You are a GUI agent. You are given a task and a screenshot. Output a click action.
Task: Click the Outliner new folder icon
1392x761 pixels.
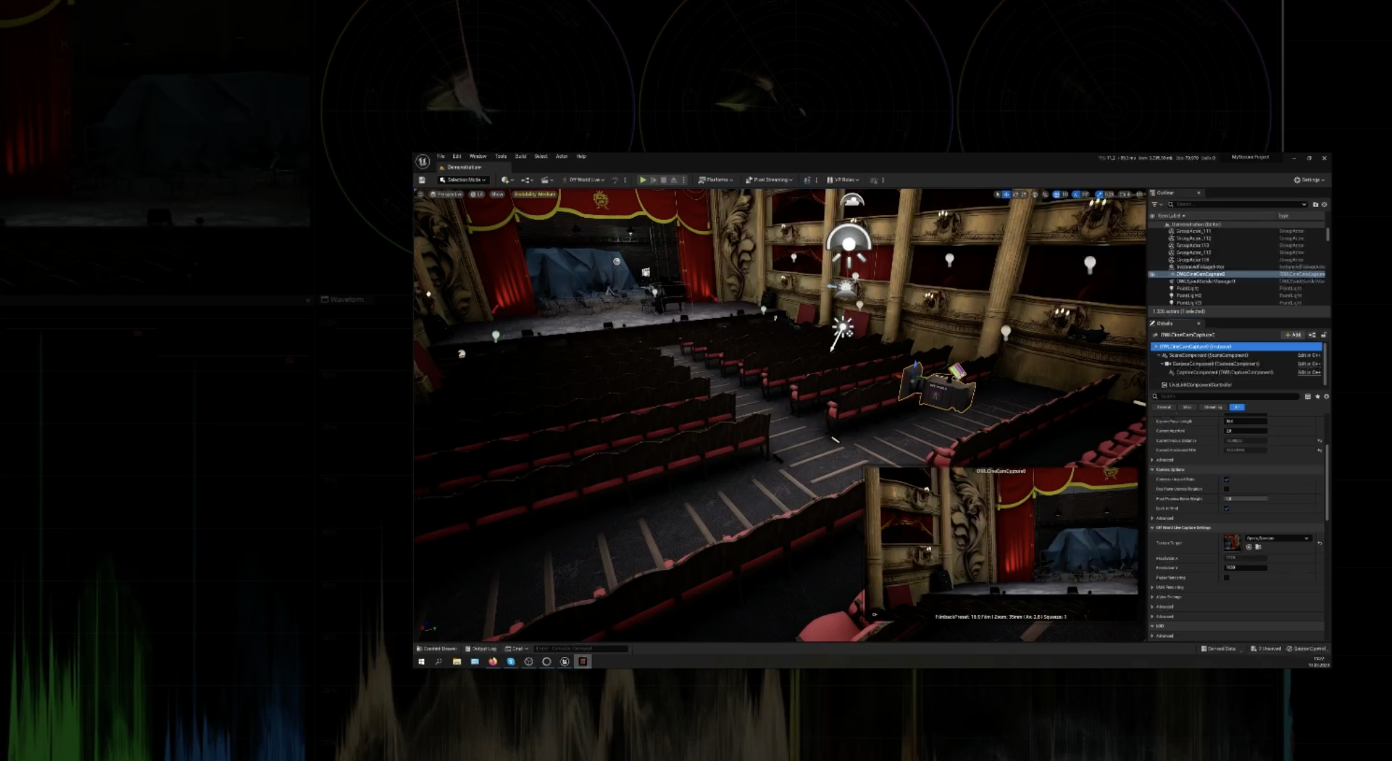pyautogui.click(x=1315, y=204)
